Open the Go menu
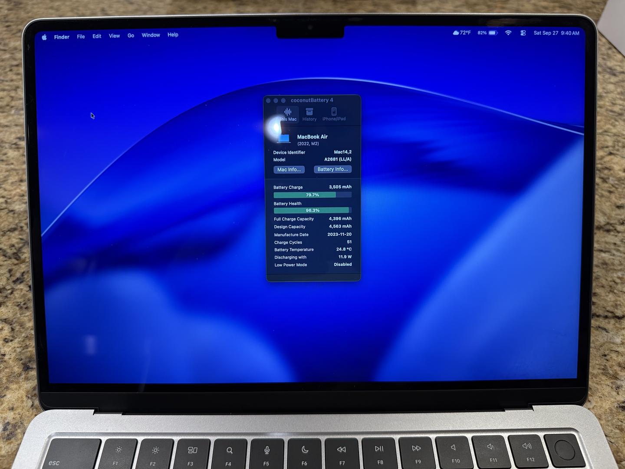Image resolution: width=625 pixels, height=469 pixels. click(131, 36)
